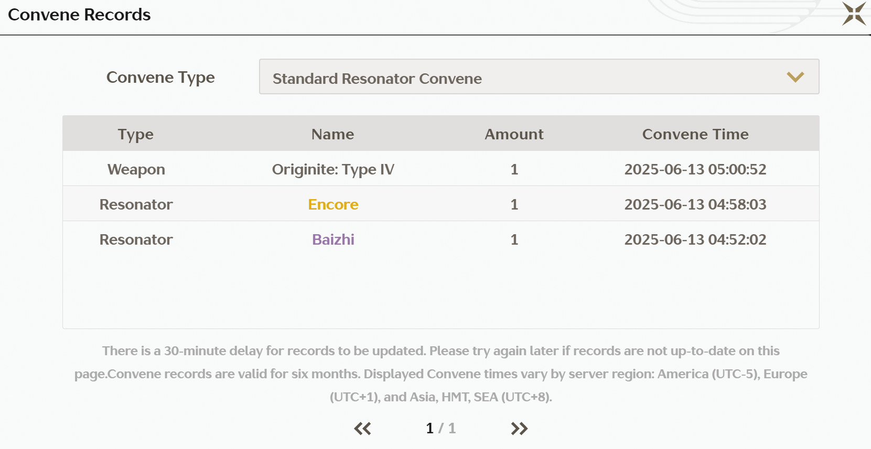Viewport: 871px width, 449px height.
Task: Click amount 1 in Encore row
Action: tap(514, 204)
